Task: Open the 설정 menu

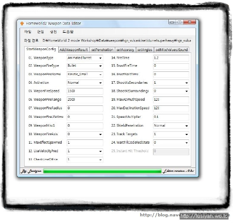Action: click(x=53, y=31)
